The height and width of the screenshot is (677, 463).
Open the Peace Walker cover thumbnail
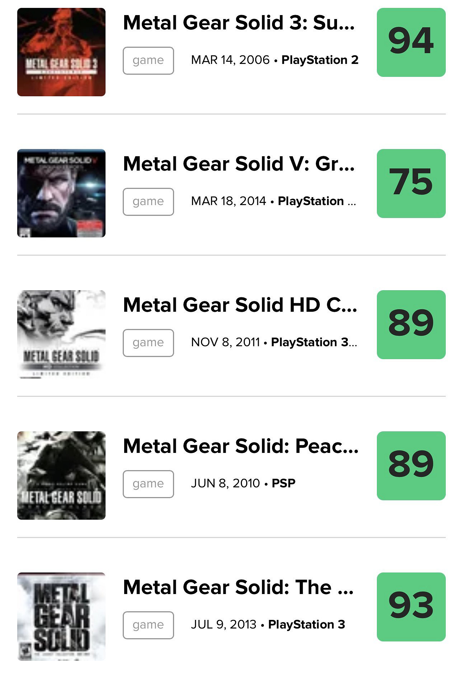61,476
